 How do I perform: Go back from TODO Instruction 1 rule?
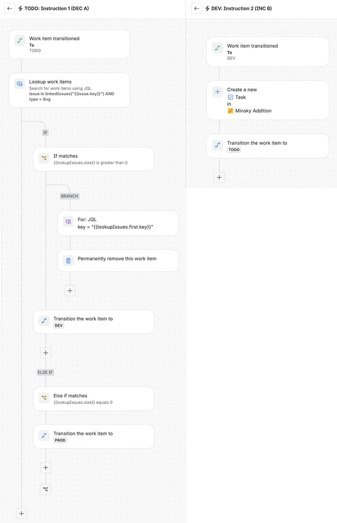coord(9,8)
